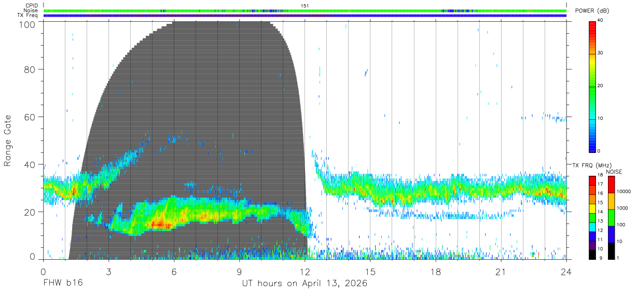Click the Noise row label at top left
637x294 pixels.
(x=31, y=10)
